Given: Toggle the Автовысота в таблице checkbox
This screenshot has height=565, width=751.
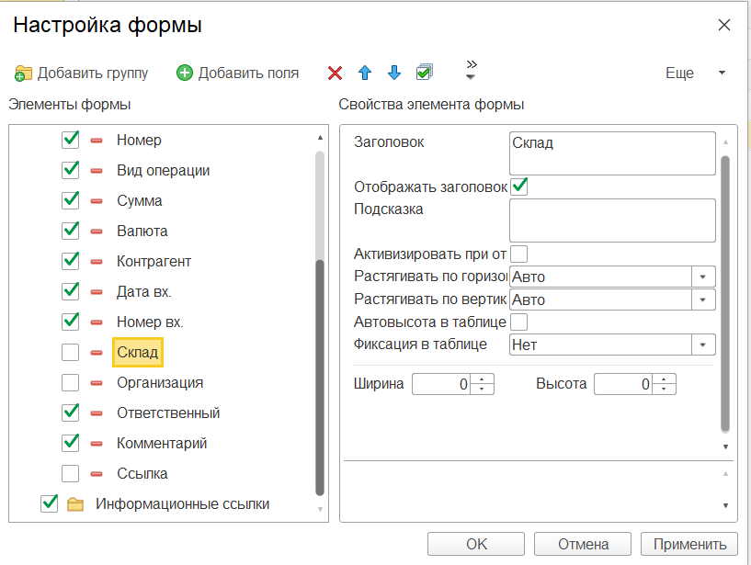Looking at the screenshot, I should [x=518, y=322].
